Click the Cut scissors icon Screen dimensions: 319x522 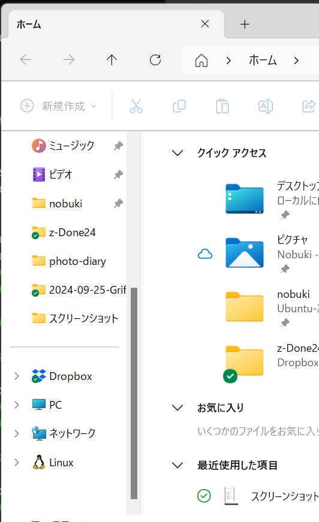click(x=136, y=106)
